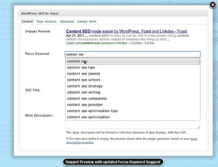Click the Cached link in snippet

point(136,43)
